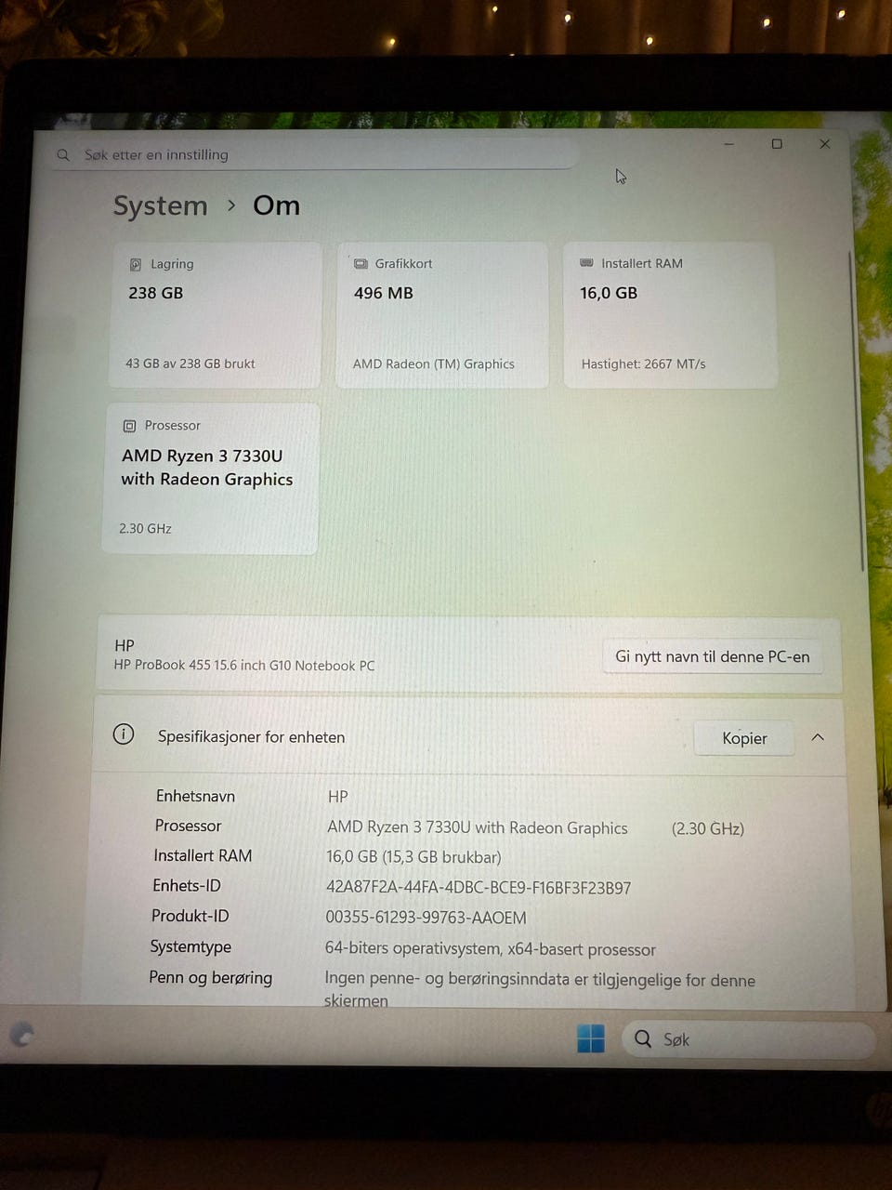Focus the 'Søk etter en innstilling' search field
This screenshot has height=1190, width=892.
[x=316, y=154]
